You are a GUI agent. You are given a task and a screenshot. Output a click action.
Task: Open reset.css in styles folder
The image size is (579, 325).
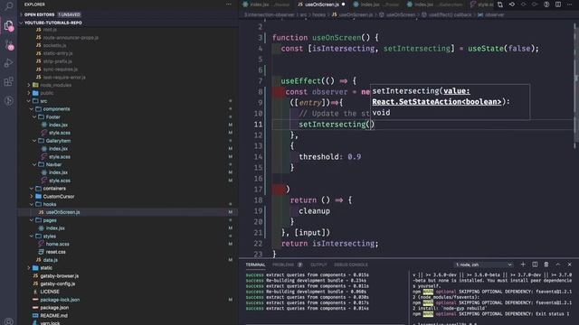point(56,252)
